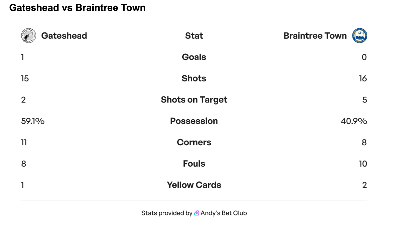This screenshot has height=227, width=400.
Task: Click Braintree Town's 40.9% possession value
Action: (354, 121)
